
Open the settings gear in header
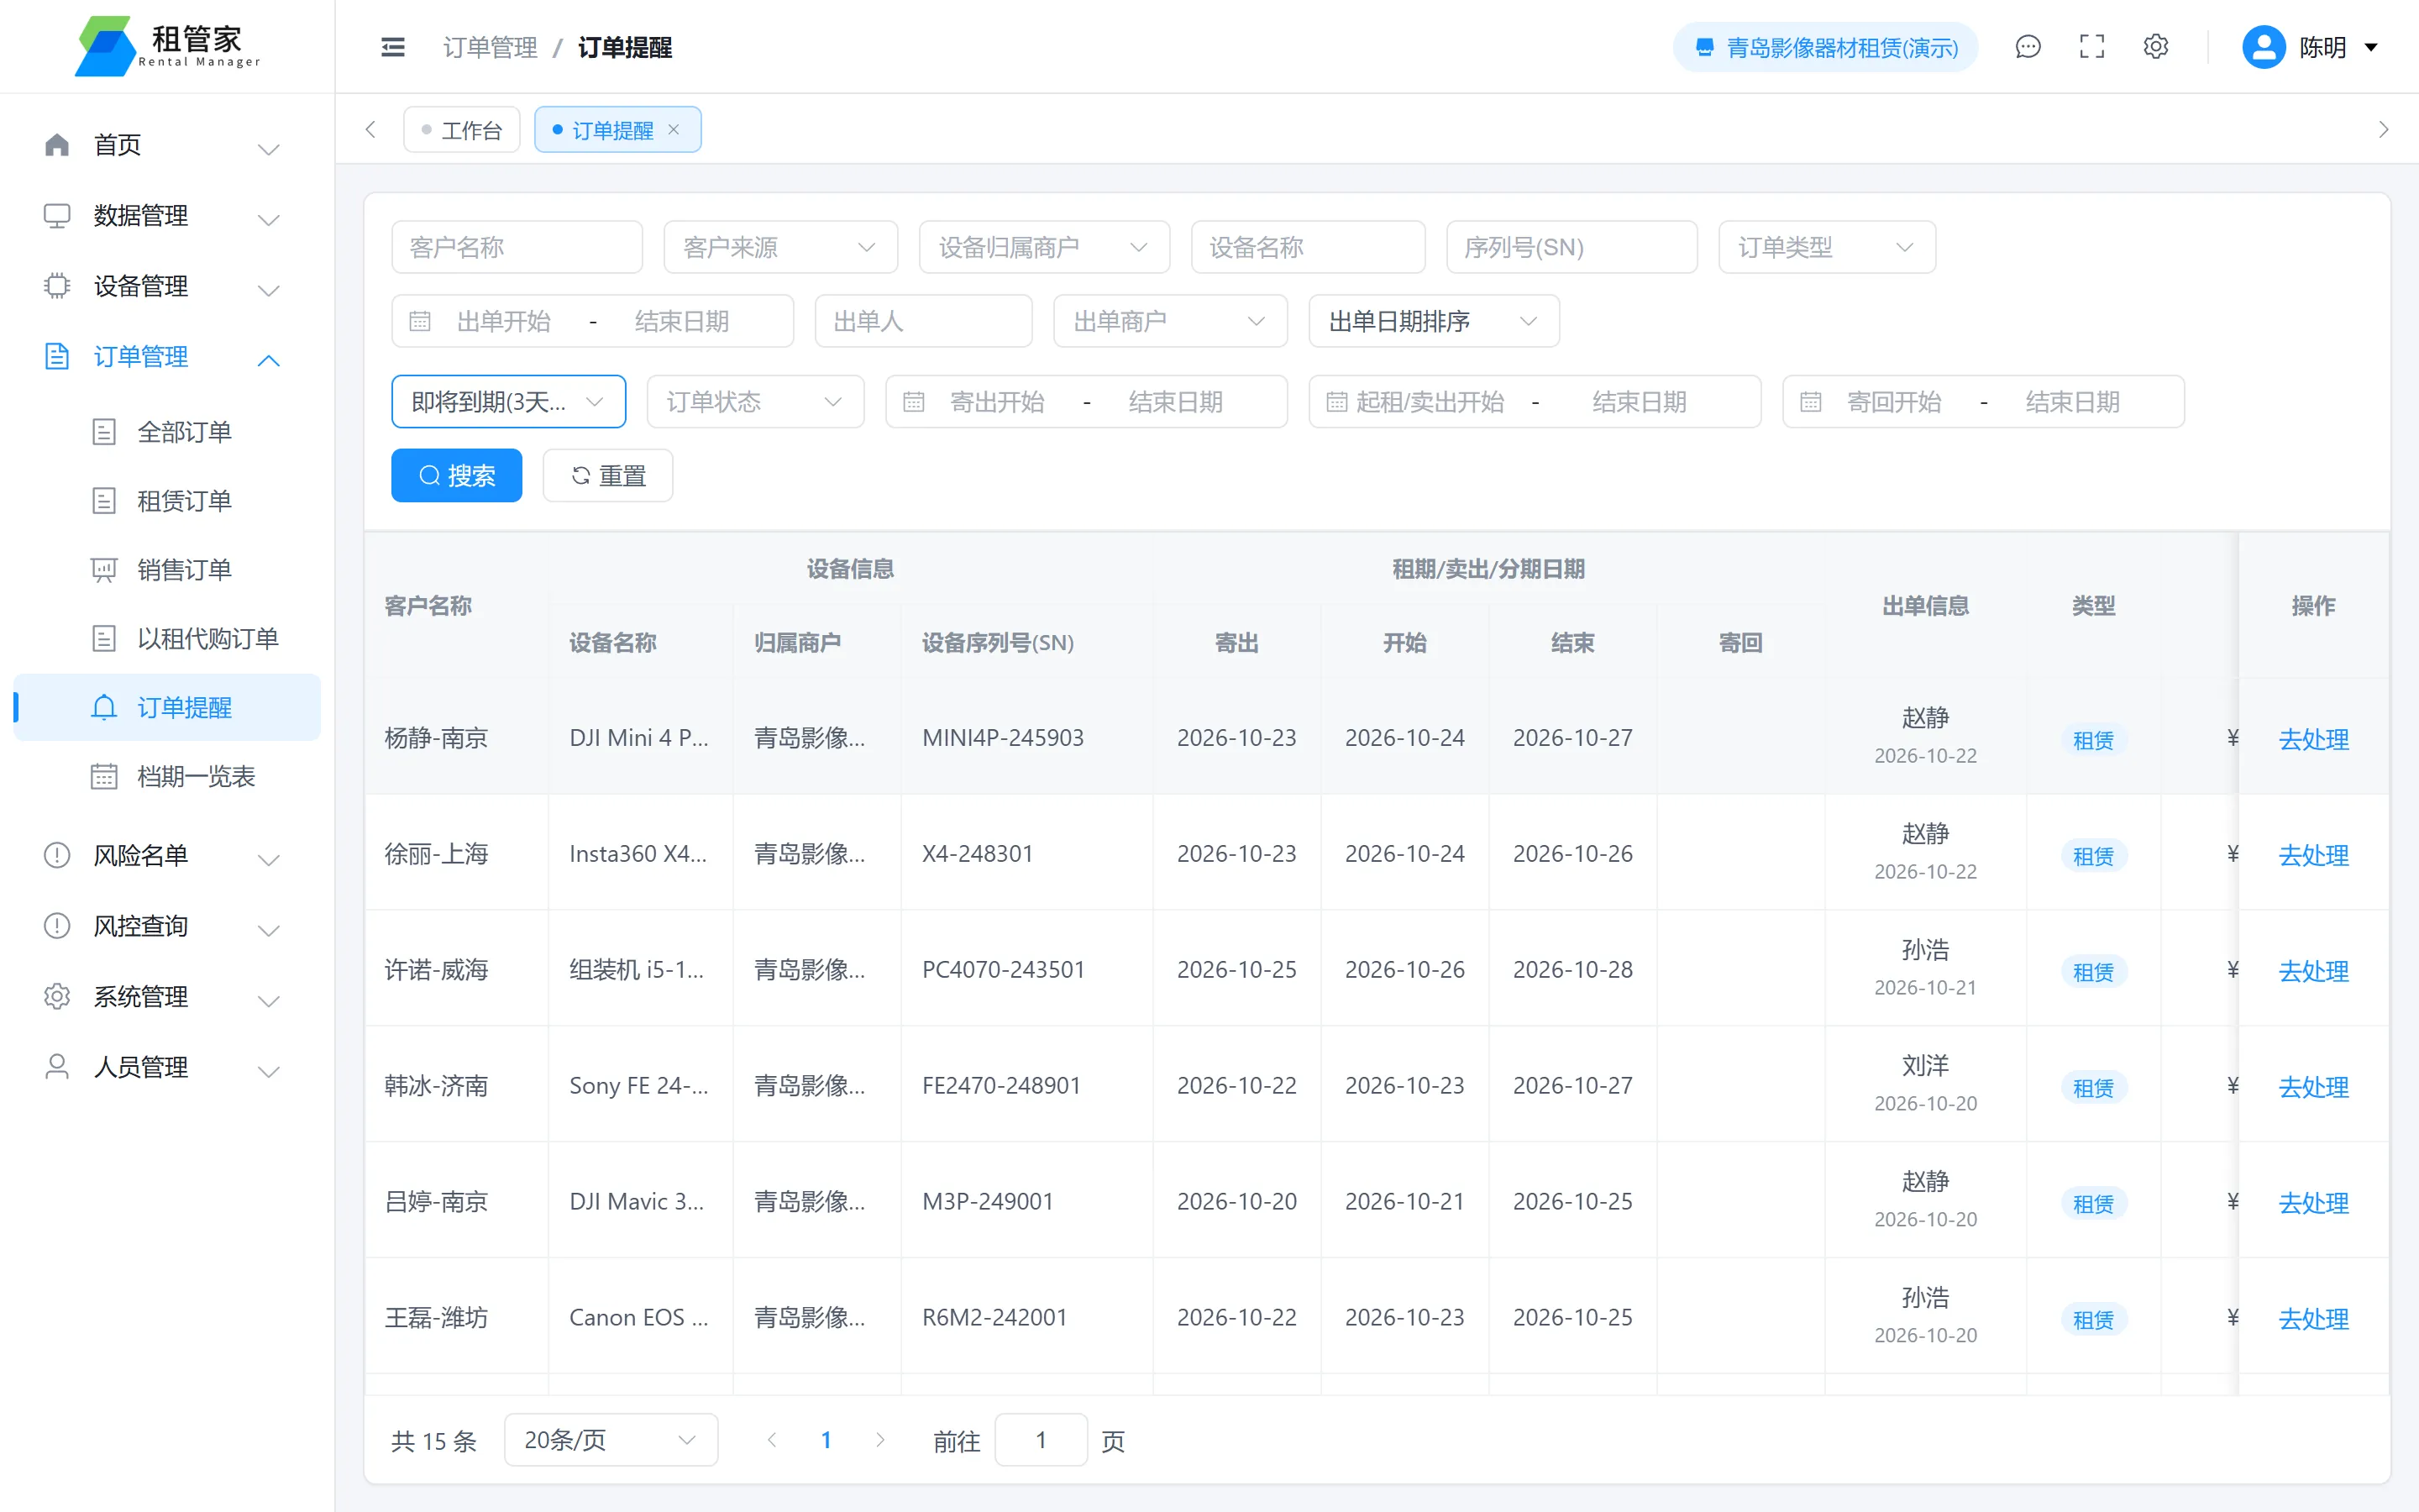tap(2156, 47)
